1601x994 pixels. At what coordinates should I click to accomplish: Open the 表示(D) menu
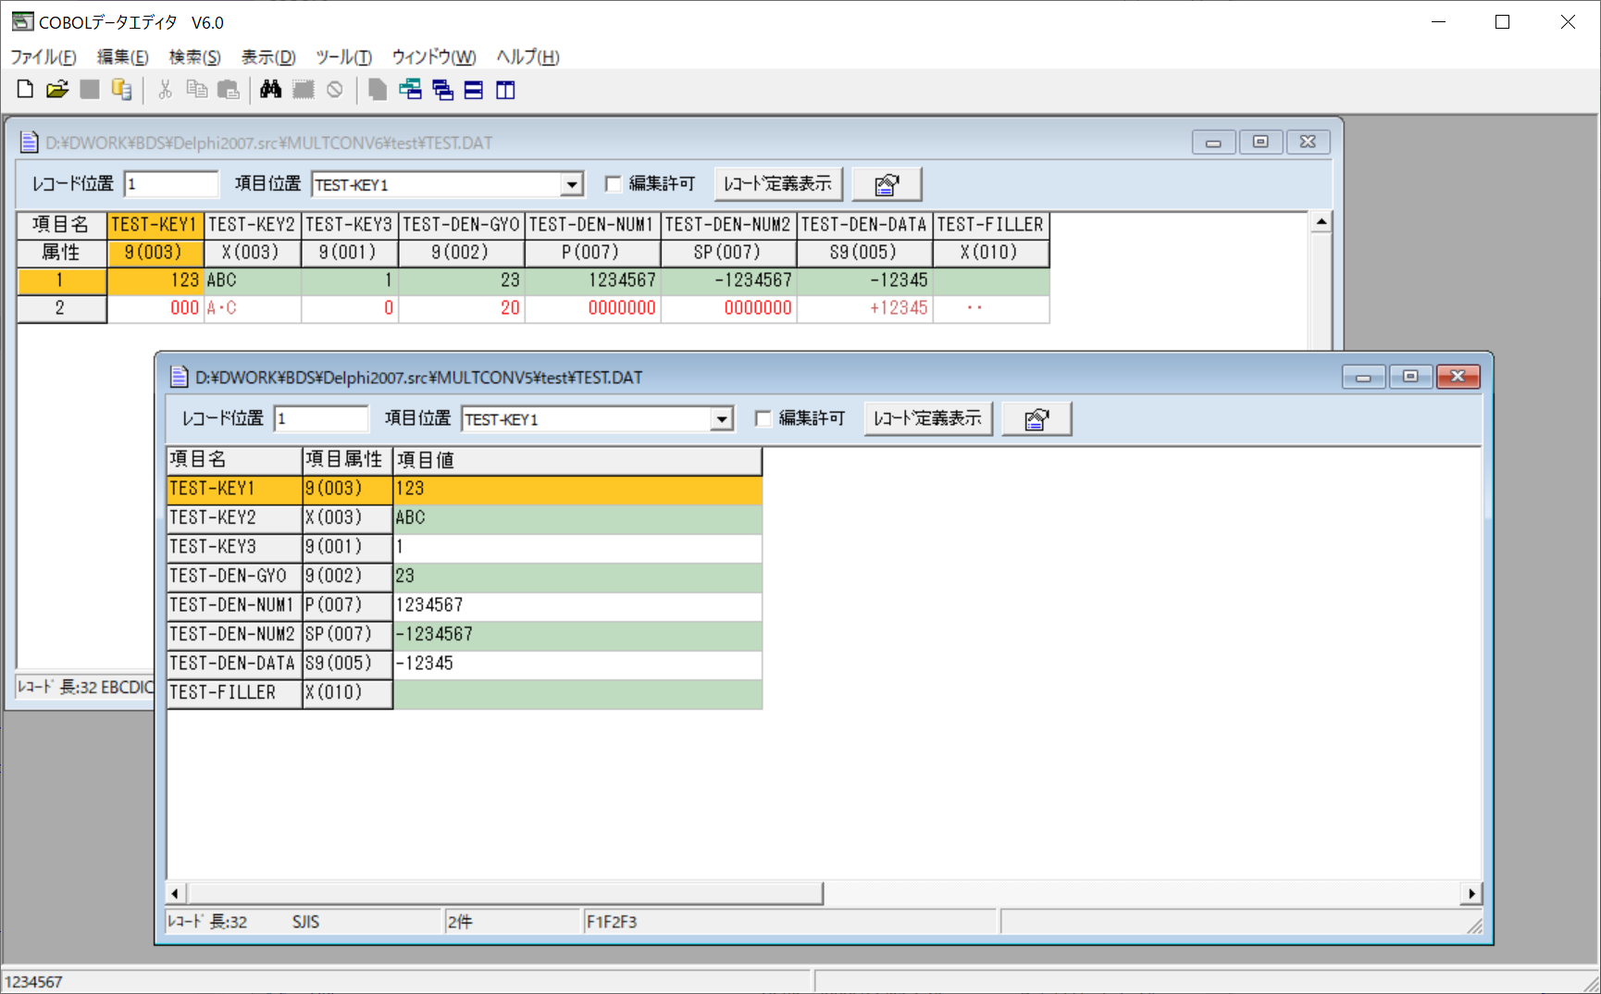pos(268,57)
